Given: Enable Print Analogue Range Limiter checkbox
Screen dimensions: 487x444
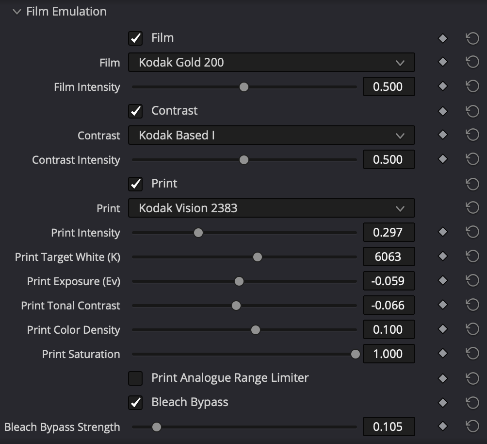Looking at the screenshot, I should [x=135, y=378].
